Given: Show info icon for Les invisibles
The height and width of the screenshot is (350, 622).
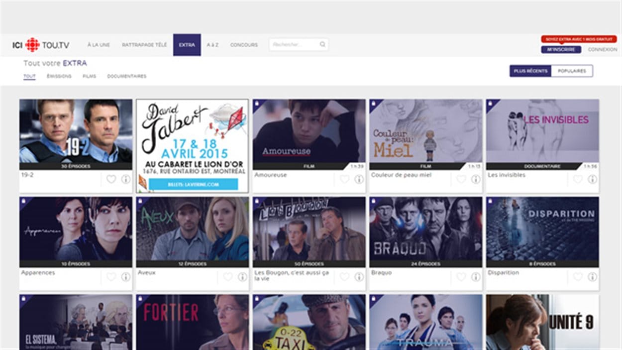Looking at the screenshot, I should click(x=592, y=179).
